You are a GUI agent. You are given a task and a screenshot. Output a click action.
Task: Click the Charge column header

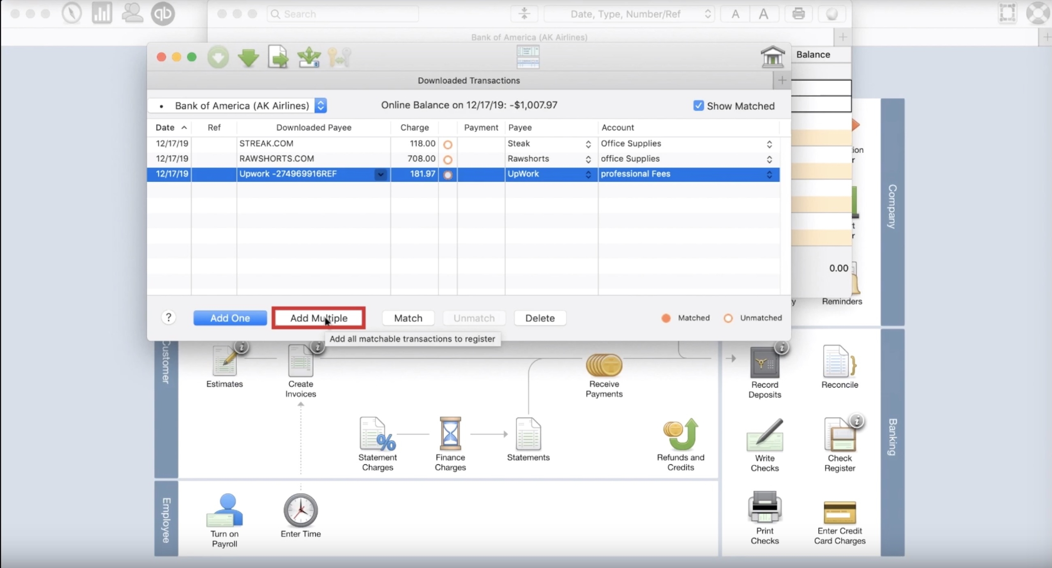[415, 127]
